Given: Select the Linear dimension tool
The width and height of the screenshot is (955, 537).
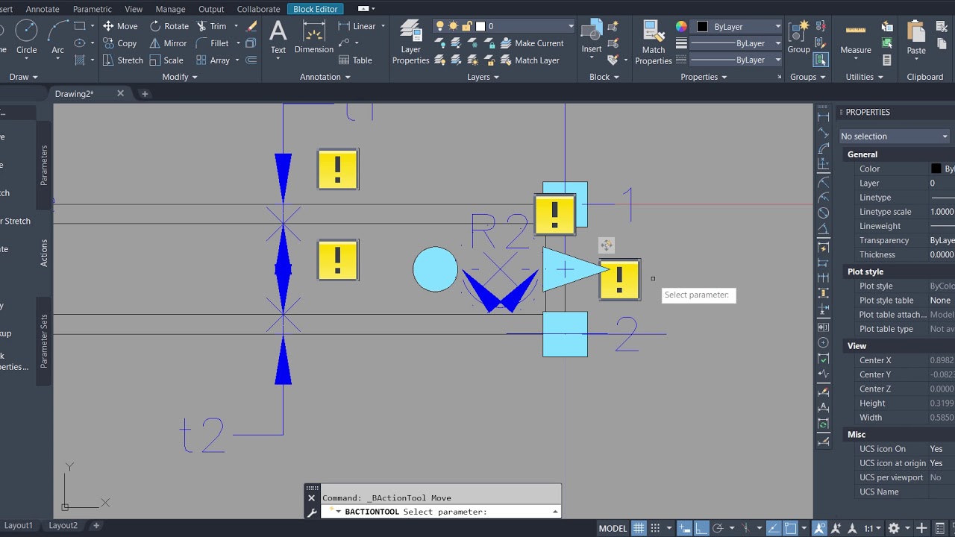Looking at the screenshot, I should pyautogui.click(x=357, y=26).
